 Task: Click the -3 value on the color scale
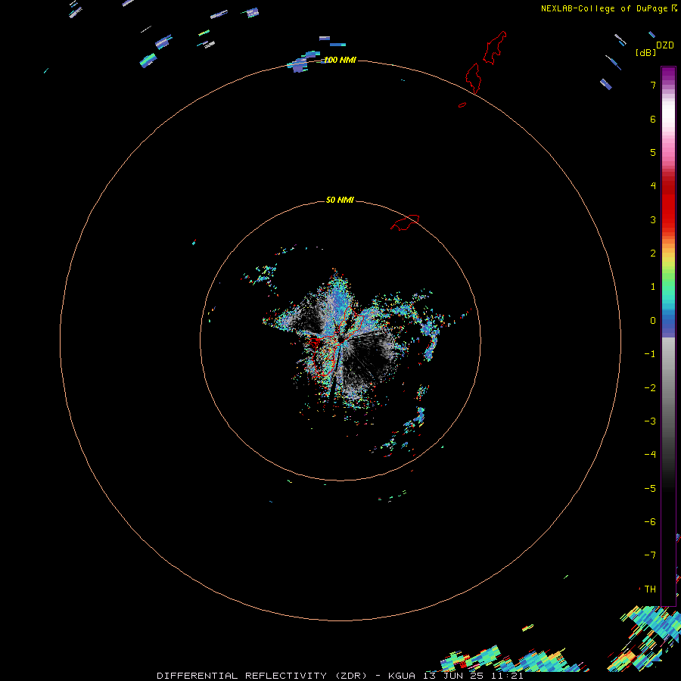tap(650, 421)
